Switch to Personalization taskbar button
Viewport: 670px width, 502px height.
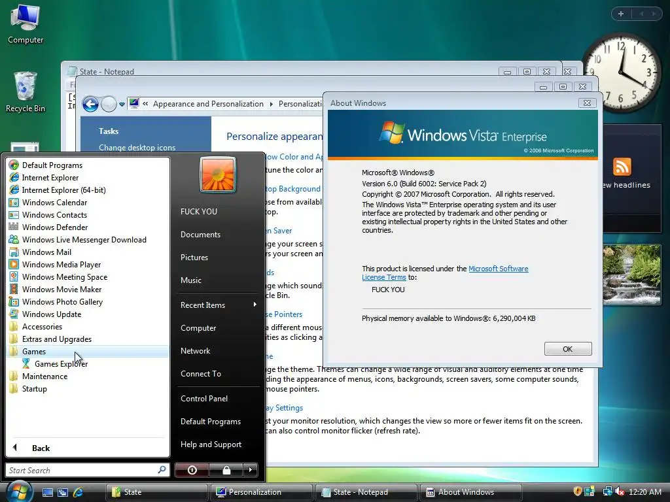coord(260,492)
